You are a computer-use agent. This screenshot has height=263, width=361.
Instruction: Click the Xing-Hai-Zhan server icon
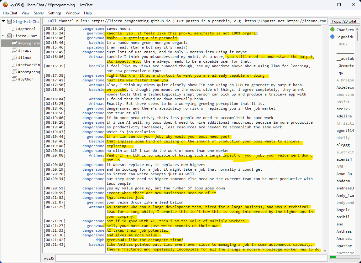pos(9,22)
